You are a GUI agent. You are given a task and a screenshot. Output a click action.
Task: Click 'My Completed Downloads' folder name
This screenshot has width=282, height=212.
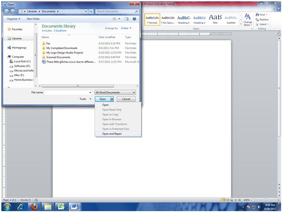tap(62, 48)
